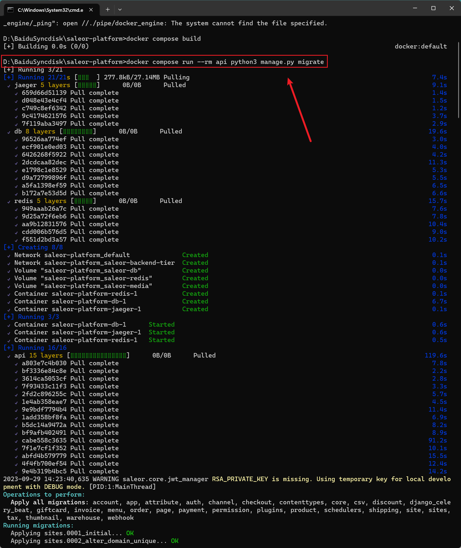Click layer hash cabe558c3635
The image size is (461, 548).
[x=44, y=440]
